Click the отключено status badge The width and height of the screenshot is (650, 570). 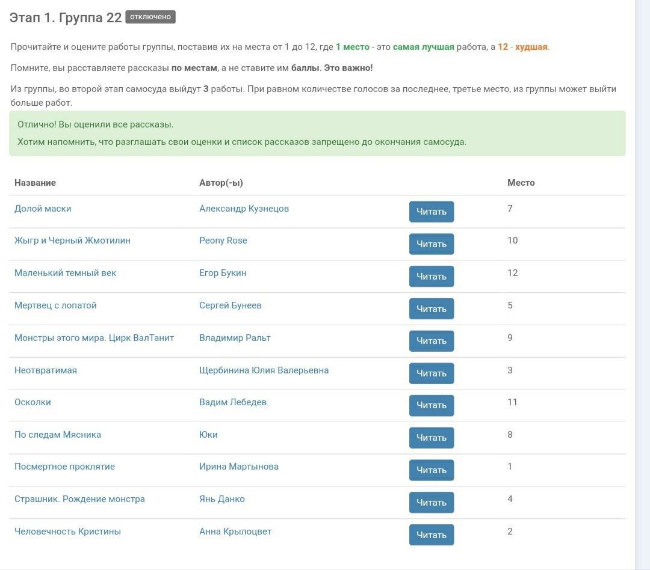coord(150,17)
